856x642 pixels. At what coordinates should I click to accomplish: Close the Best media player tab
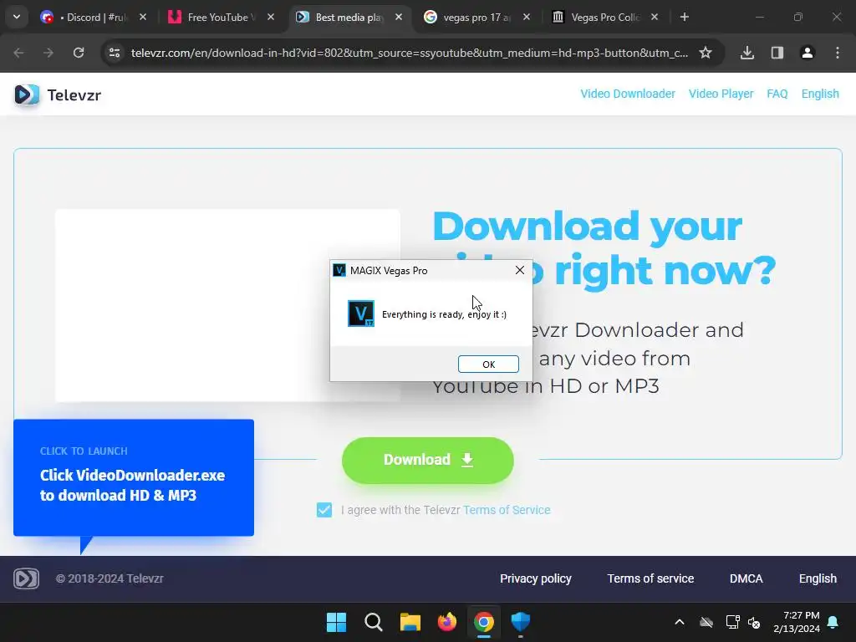pyautogui.click(x=399, y=18)
